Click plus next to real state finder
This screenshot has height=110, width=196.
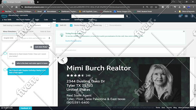point(31,47)
